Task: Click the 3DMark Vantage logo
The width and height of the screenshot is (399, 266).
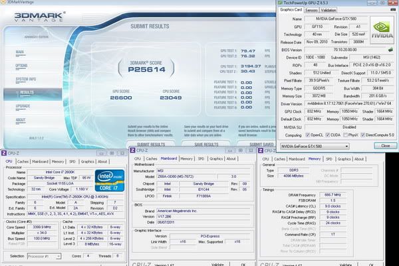Action: (39, 17)
